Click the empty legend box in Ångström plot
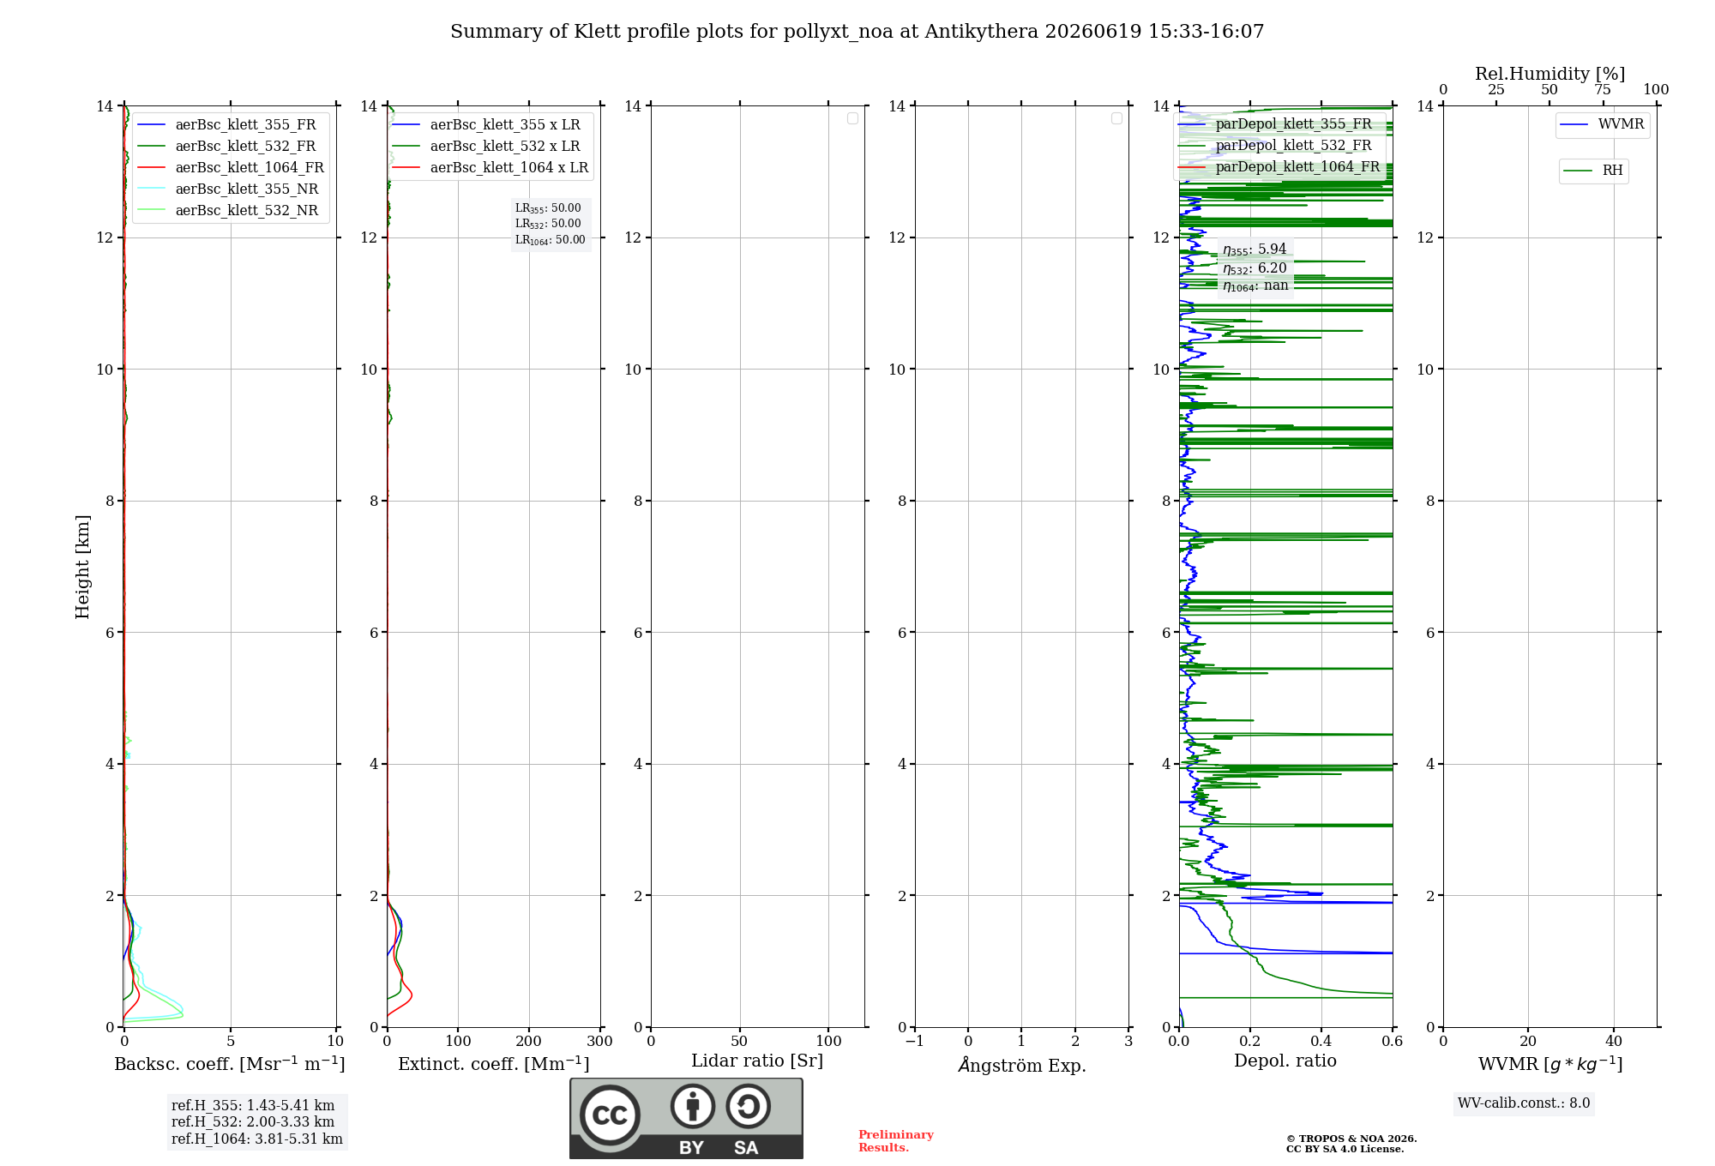Image resolution: width=1715 pixels, height=1166 pixels. [x=1116, y=118]
